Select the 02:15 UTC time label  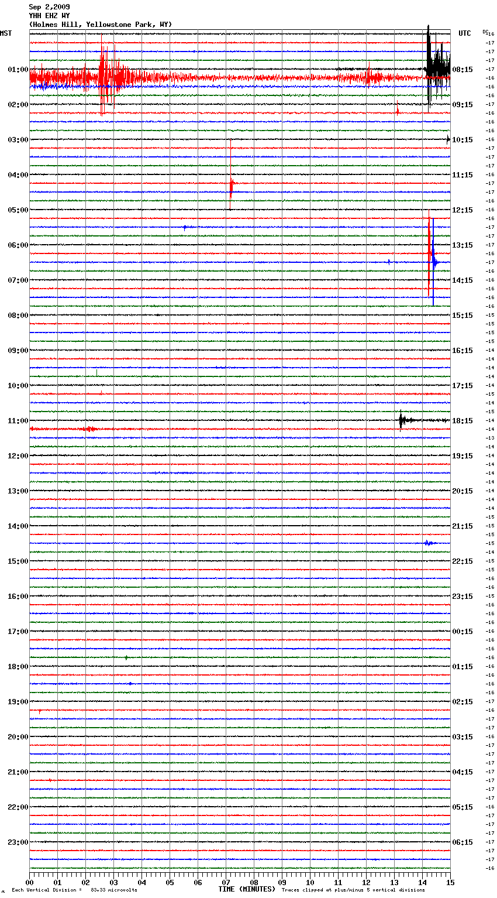[x=463, y=702]
